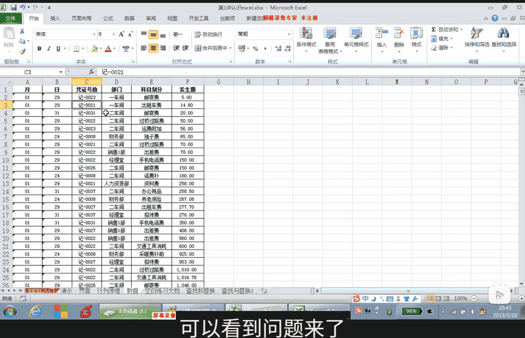Image resolution: width=525 pixels, height=338 pixels.
Task: Click the Insert Function fx icon
Action: click(91, 72)
